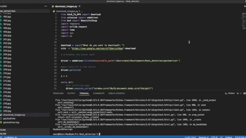Open the tabnine status bar item
The height and width of the screenshot is (138, 246).
coord(10,137)
